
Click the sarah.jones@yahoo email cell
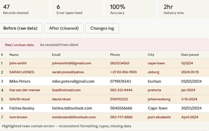[x=68, y=72]
